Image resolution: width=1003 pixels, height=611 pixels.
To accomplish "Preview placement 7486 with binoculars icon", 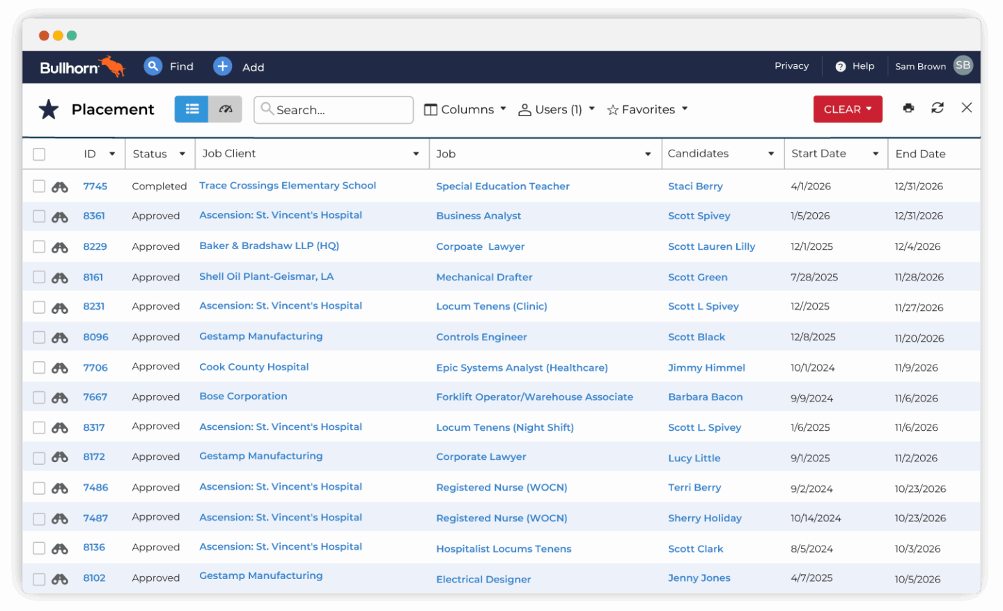I will point(60,489).
